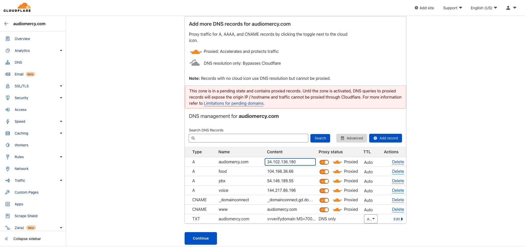
Task: Click the user account profile icon
Action: (x=508, y=8)
